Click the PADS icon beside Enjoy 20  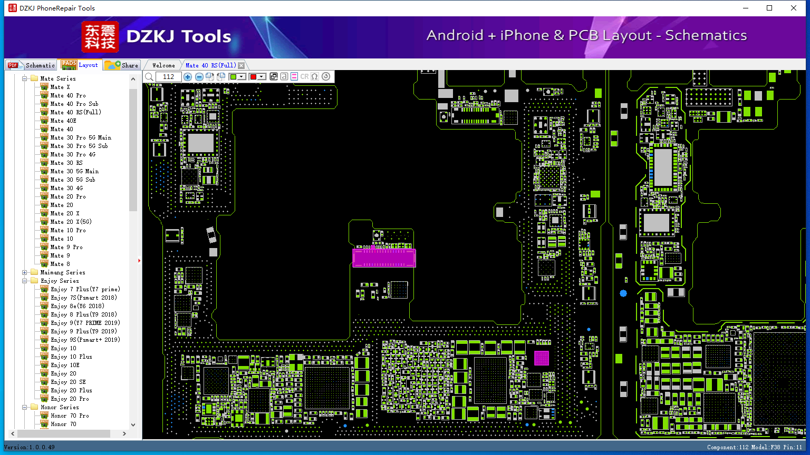pyautogui.click(x=44, y=373)
